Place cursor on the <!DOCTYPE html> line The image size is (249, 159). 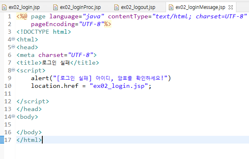[44, 32]
